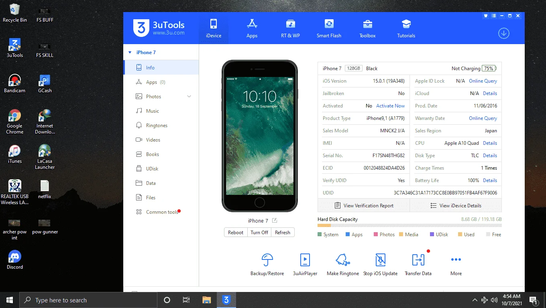The height and width of the screenshot is (308, 546).
Task: Open Music in the sidebar
Action: tap(161, 111)
